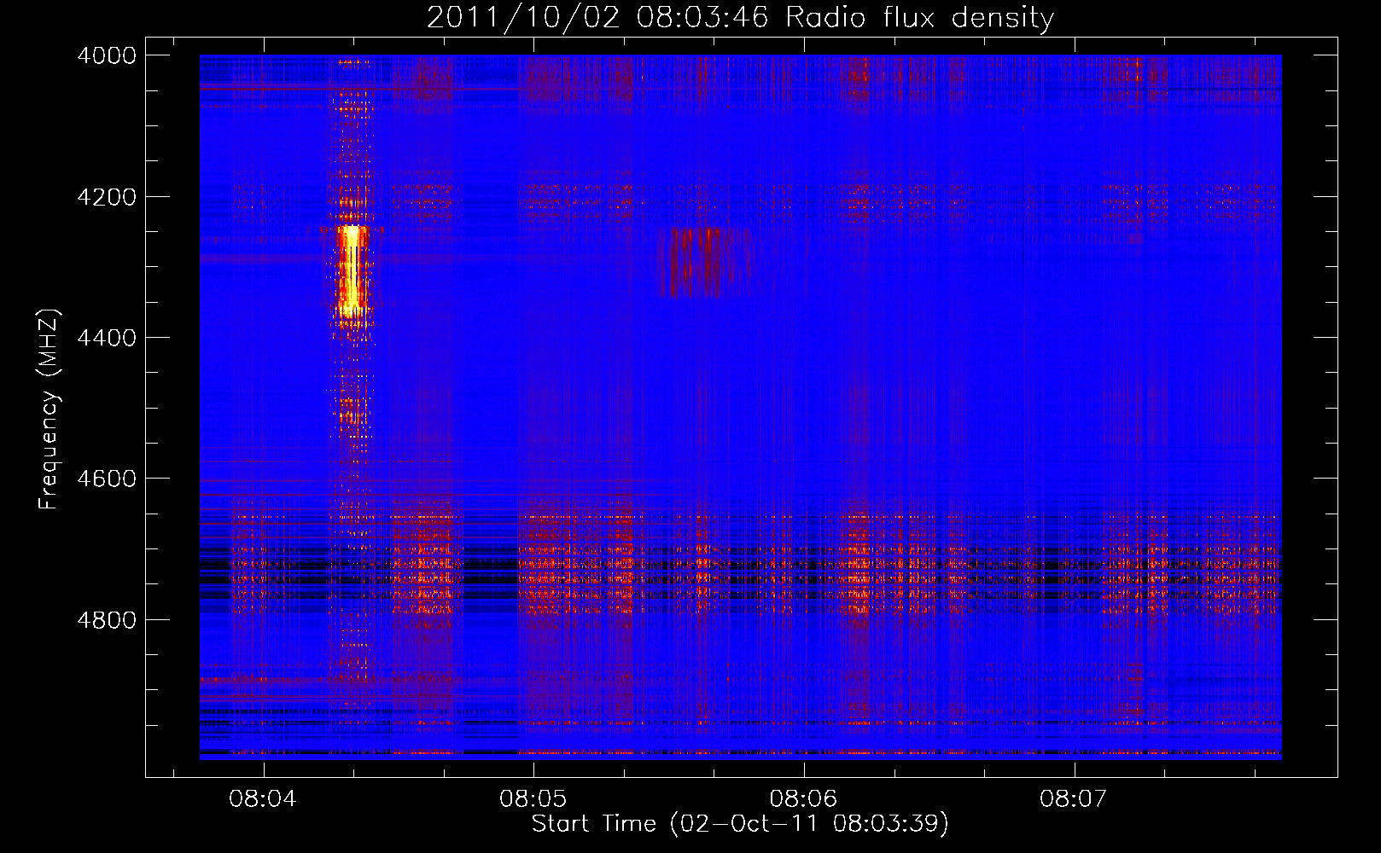
Task: Select the 4600 frequency axis label
Action: (107, 479)
